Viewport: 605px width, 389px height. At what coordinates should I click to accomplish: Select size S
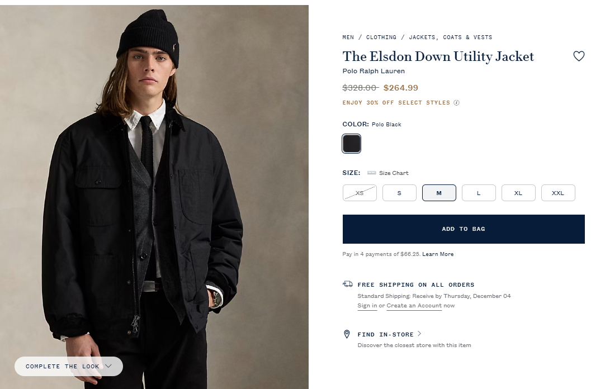pos(399,193)
